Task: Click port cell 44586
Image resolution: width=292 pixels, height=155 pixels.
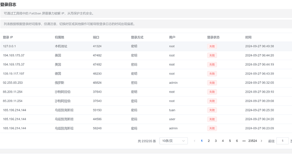Action: pyautogui.click(x=97, y=119)
